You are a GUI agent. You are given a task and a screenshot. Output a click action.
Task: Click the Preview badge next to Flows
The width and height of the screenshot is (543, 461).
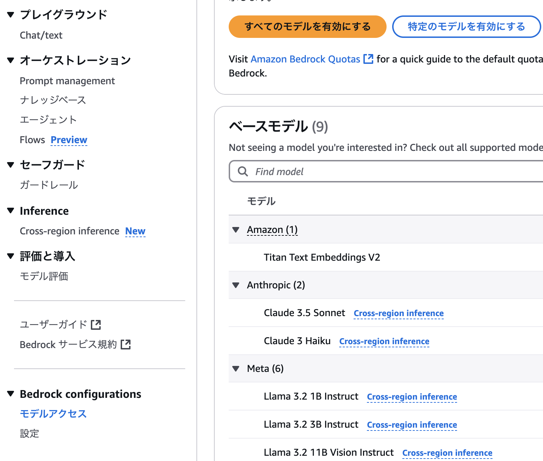point(69,140)
